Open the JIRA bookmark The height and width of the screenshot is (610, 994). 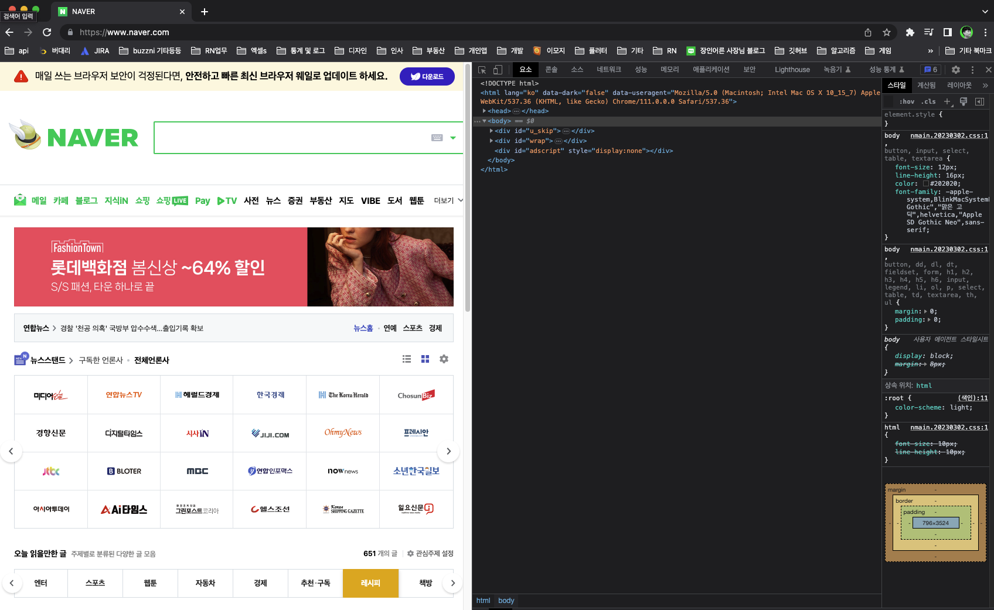coord(95,51)
